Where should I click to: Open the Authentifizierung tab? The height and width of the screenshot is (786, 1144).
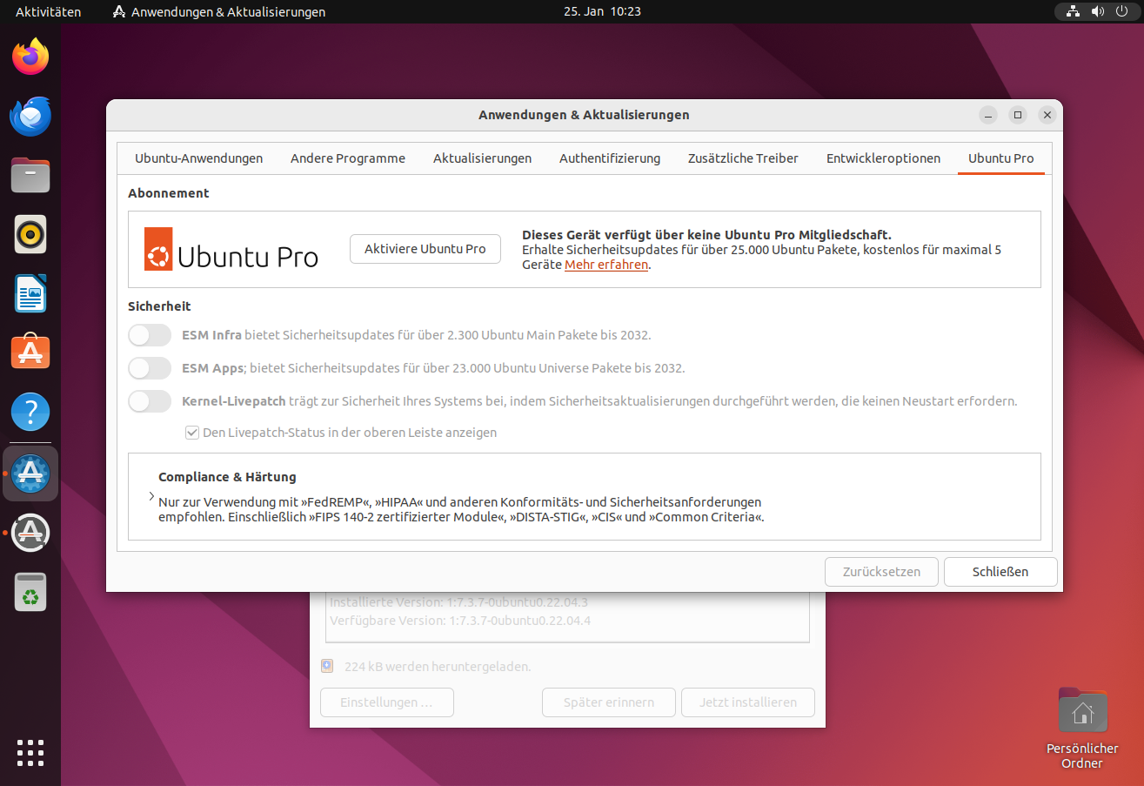(x=610, y=158)
